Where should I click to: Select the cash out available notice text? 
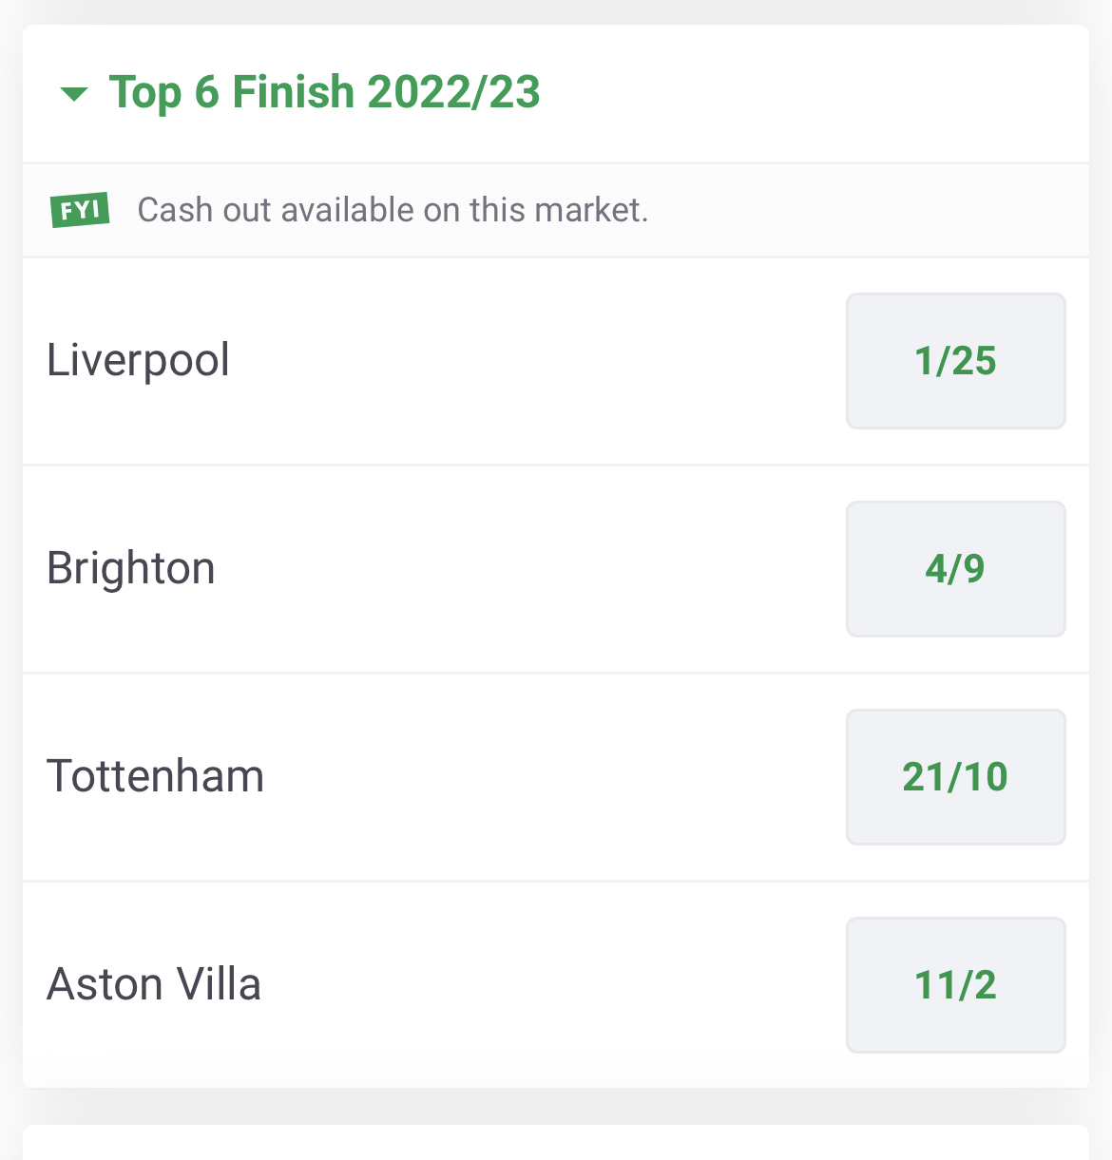click(393, 210)
